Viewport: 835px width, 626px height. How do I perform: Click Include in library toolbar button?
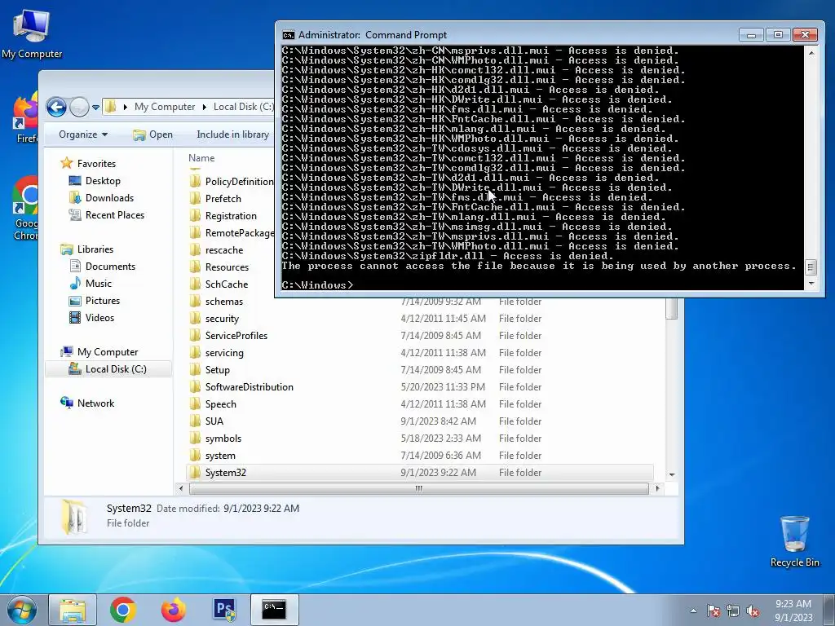(232, 134)
